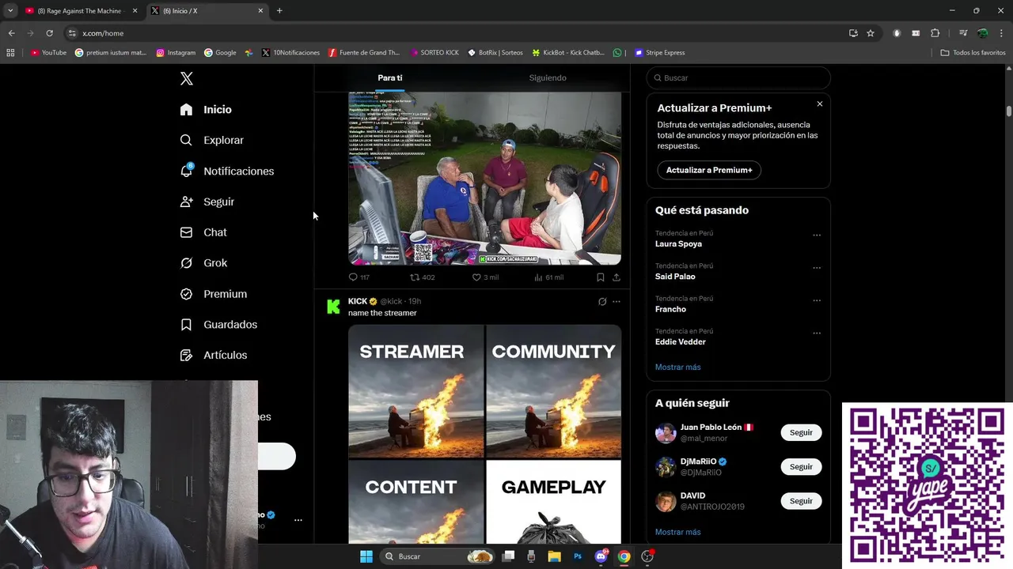This screenshot has width=1013, height=569.
Task: Open the Chrome apps grid icon
Action: point(10,52)
